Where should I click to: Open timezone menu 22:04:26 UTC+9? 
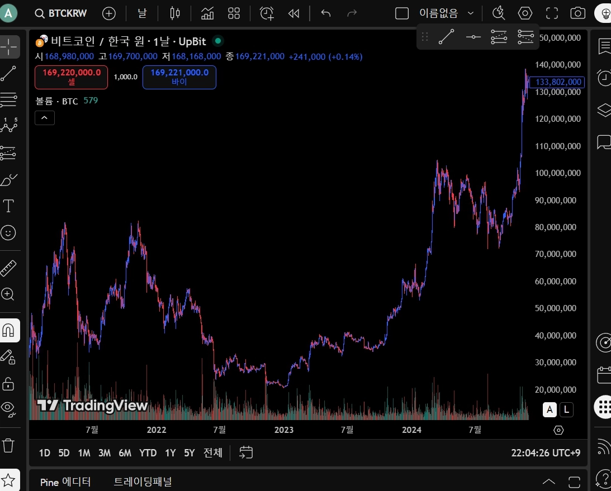546,453
